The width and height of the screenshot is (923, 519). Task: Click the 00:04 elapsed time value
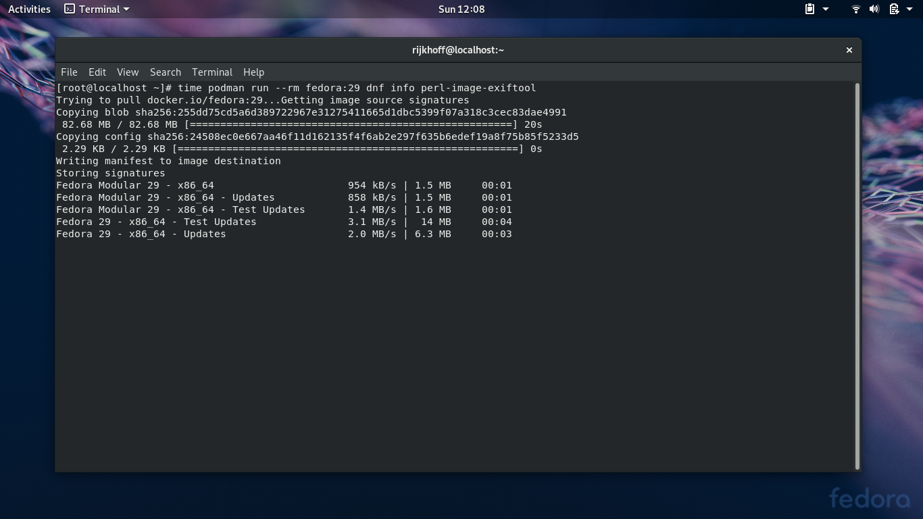(x=497, y=222)
